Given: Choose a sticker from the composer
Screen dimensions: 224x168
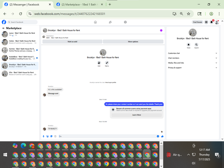Looking at the screenshot, I should click(52, 136).
